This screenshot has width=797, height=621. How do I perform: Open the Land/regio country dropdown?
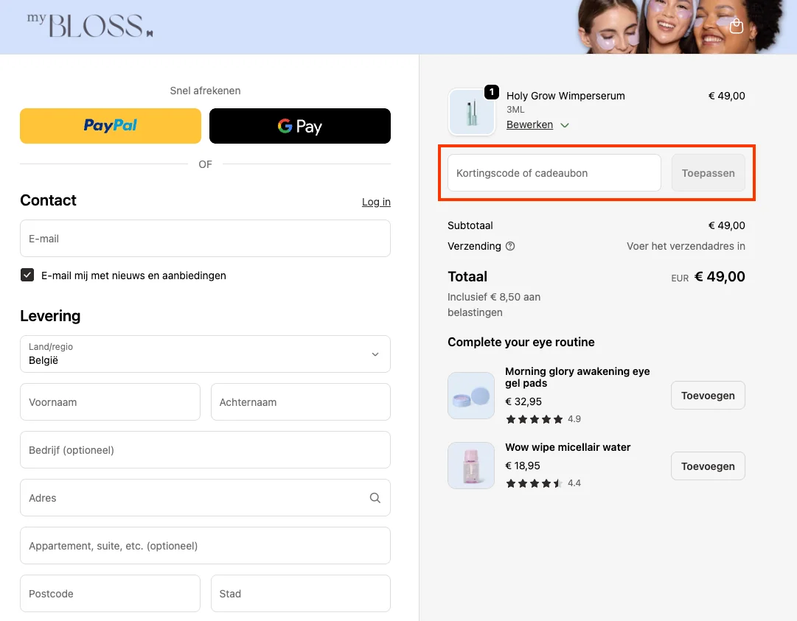pos(206,354)
